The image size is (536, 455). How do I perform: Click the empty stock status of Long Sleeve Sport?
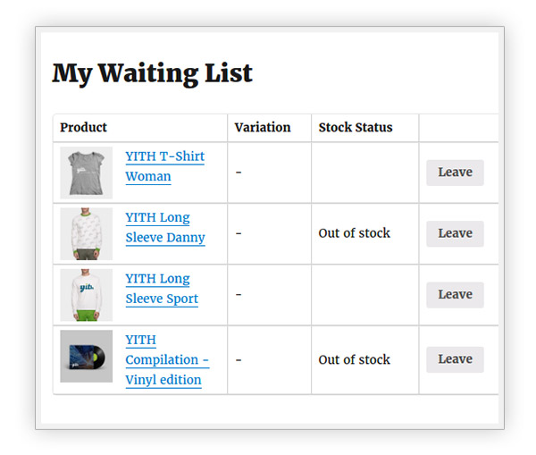[x=364, y=295]
